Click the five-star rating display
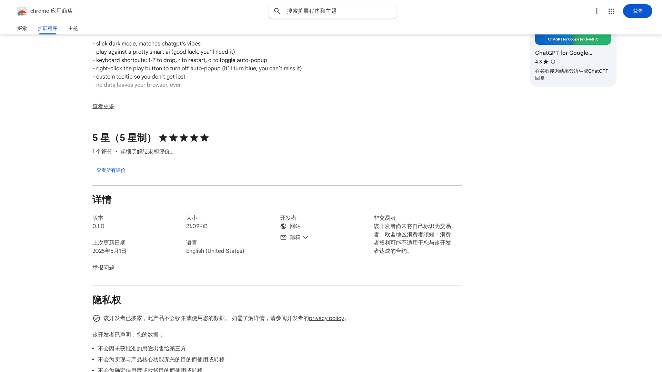Screen dimensions: 662x372 (x=184, y=138)
